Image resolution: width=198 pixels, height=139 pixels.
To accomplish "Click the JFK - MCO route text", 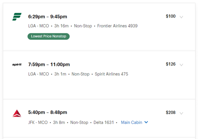I will 39,123.
